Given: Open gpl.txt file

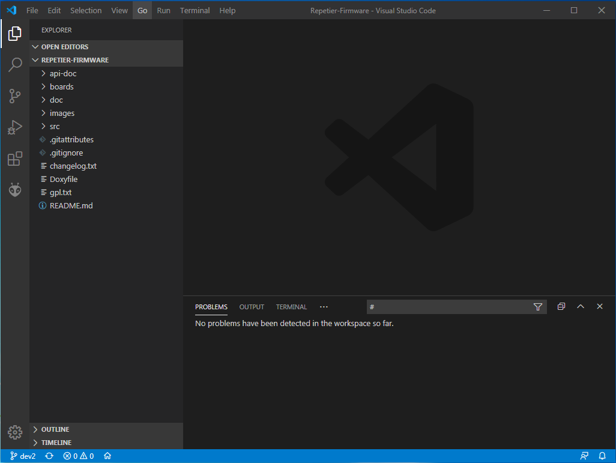Looking at the screenshot, I should point(106,193).
